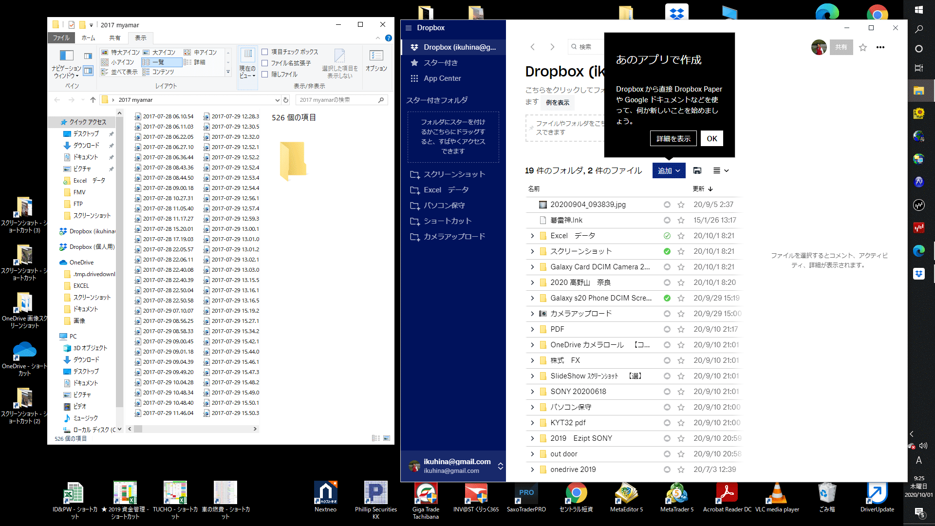
Task: Expand the onedrive 2019 folder row
Action: (532, 470)
